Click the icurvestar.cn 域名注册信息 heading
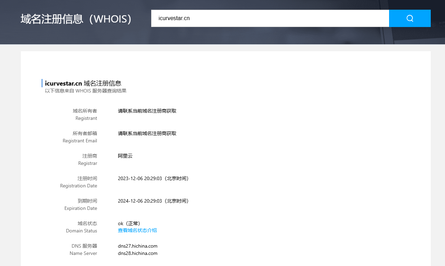The width and height of the screenshot is (445, 266). click(83, 83)
